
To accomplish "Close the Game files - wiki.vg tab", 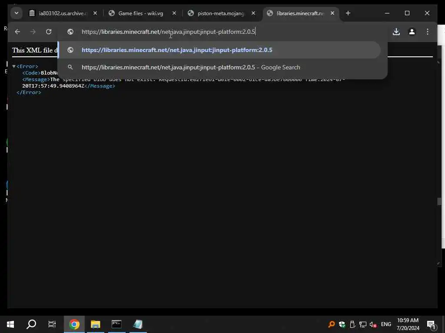I will tap(174, 13).
